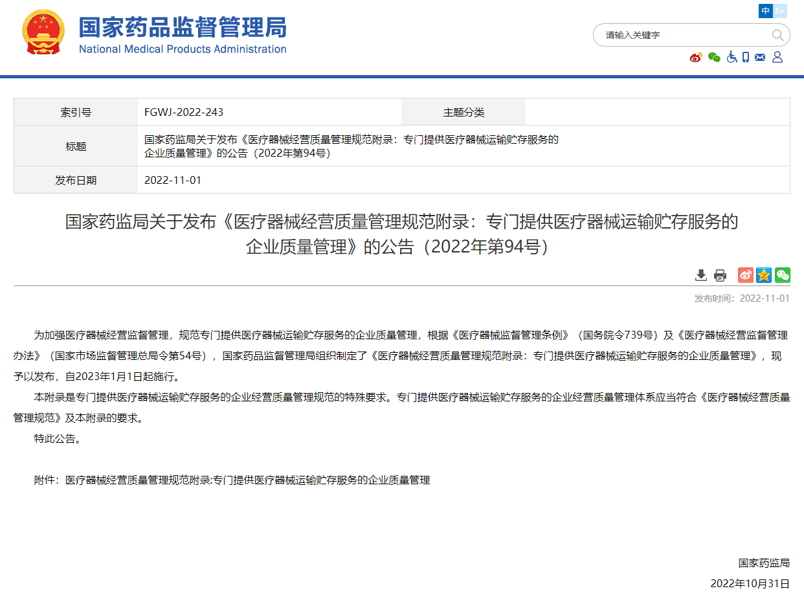
Task: Share the article via WeChat
Action: (782, 275)
